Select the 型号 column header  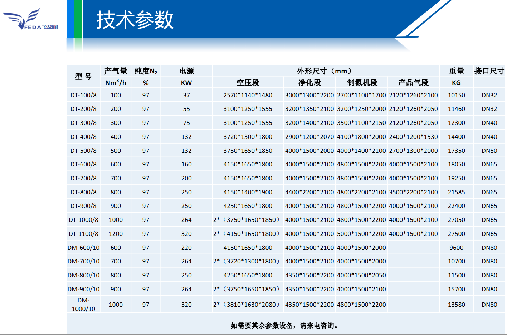[x=83, y=76]
